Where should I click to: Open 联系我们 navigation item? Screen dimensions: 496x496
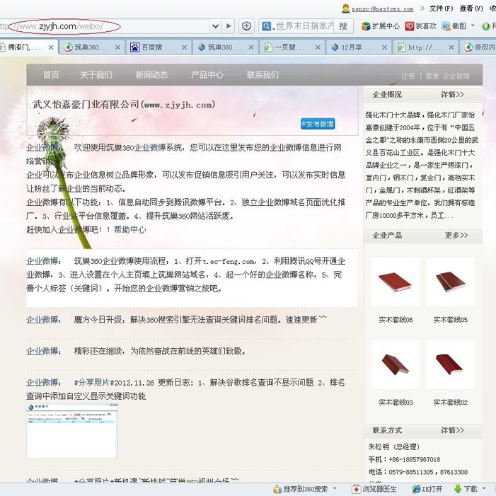(x=263, y=75)
